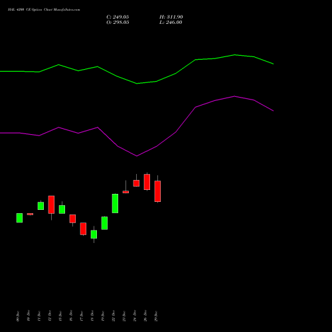Click the thin red candlestick for 23 Dec
The width and height of the screenshot is (332, 332).
125,192
